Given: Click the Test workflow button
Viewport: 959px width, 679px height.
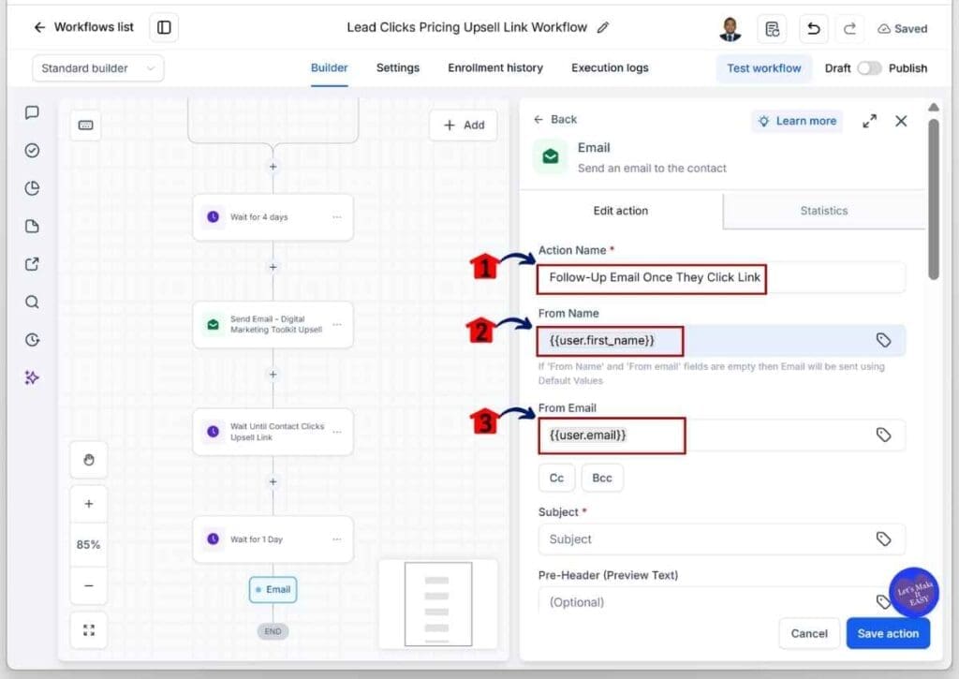Looking at the screenshot, I should tap(764, 67).
